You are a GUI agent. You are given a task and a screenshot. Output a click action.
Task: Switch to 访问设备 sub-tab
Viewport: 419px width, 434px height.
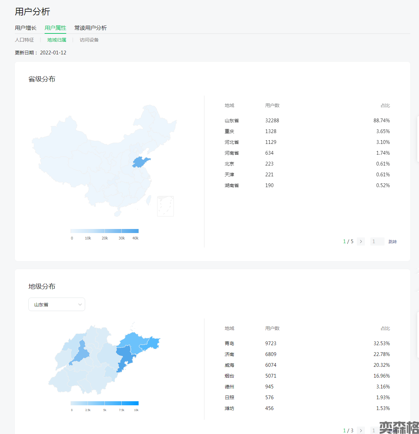pos(89,40)
